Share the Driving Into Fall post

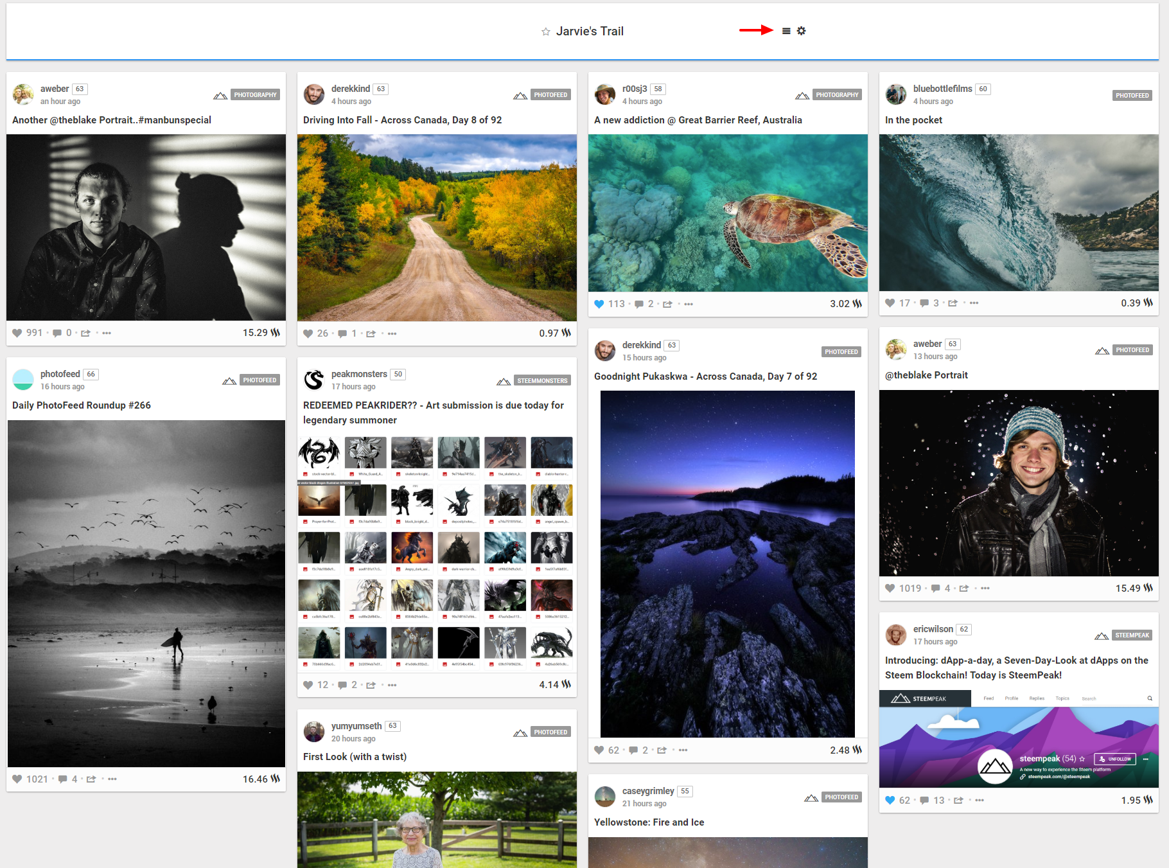[x=371, y=333]
